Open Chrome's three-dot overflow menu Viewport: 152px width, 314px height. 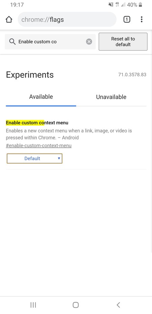142,19
